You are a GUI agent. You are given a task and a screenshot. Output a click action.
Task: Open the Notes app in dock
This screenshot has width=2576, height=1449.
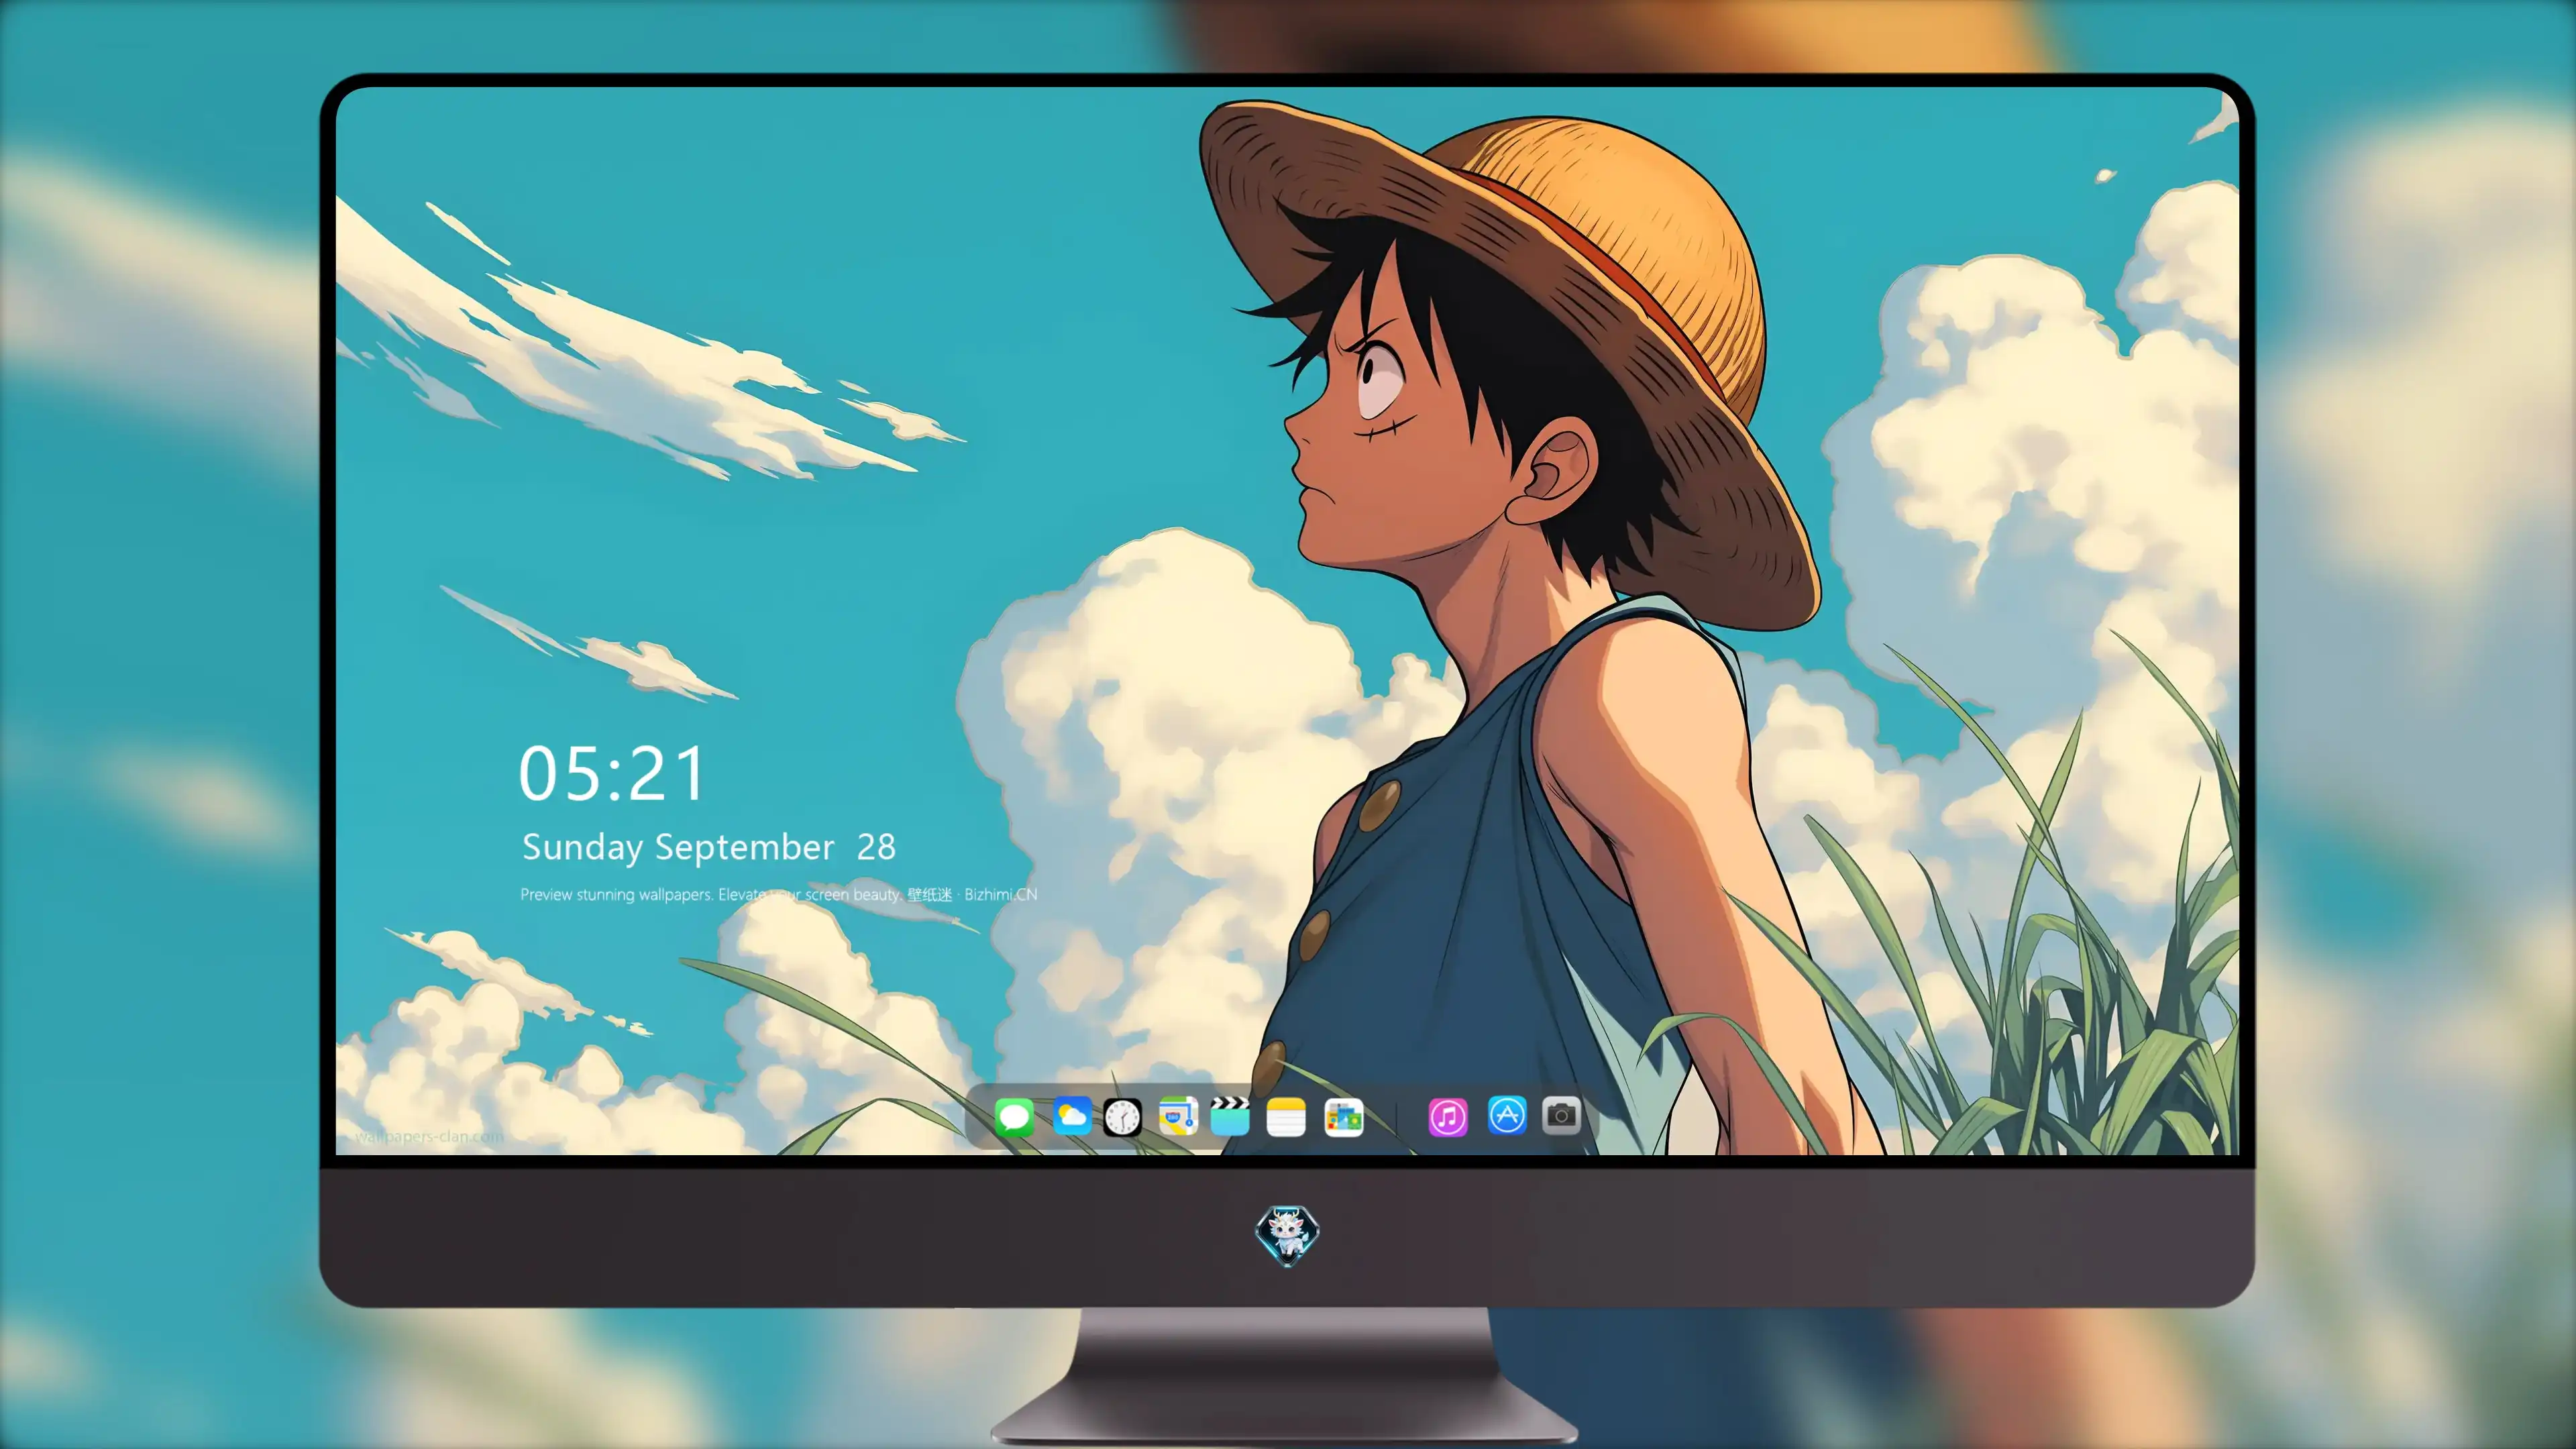point(1286,1116)
